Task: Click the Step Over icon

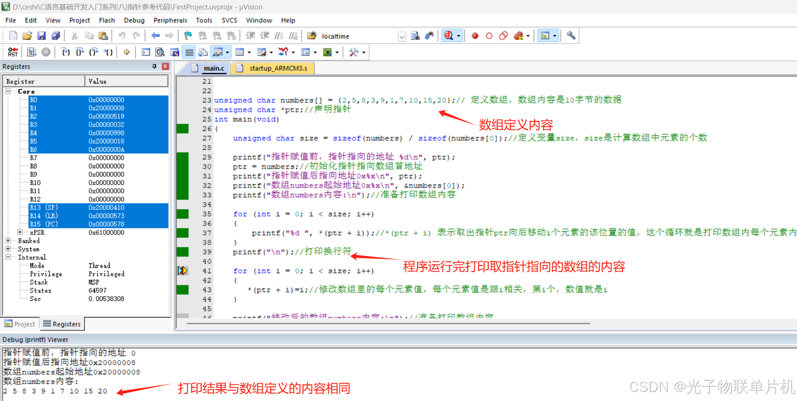Action: pos(80,52)
